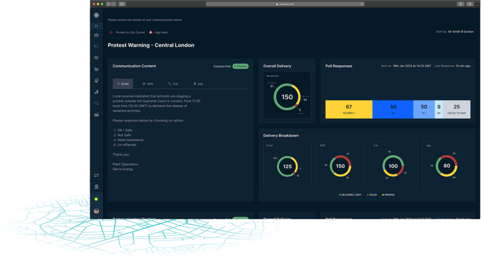Click the red back arrow icon
Screen dimensions: 481x257
point(111,32)
